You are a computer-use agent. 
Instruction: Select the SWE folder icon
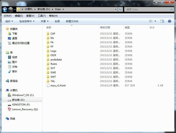48,73
